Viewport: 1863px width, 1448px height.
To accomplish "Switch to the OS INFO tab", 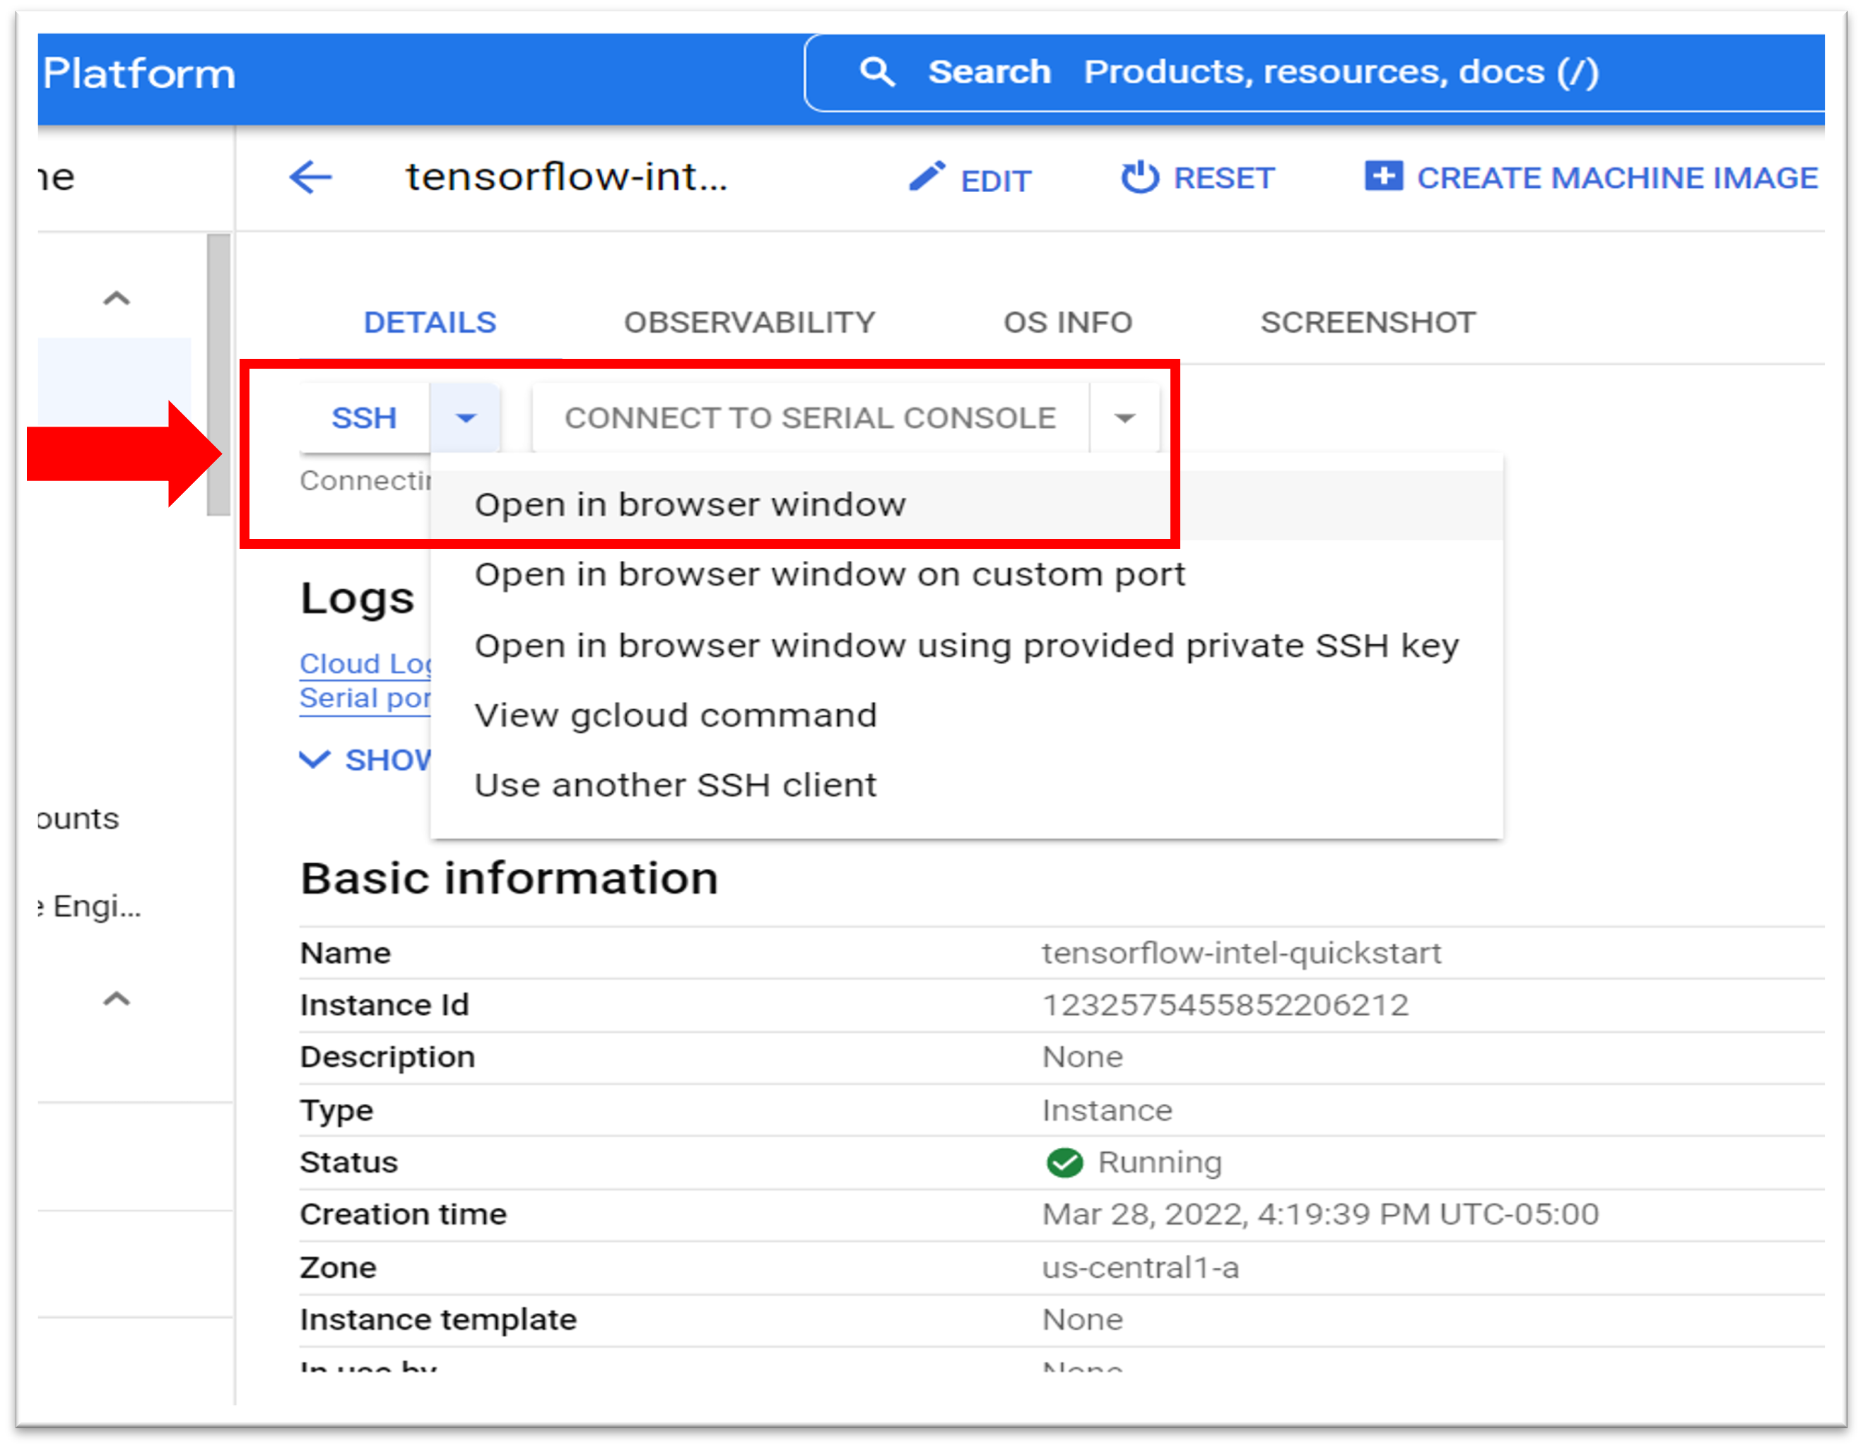I will [1067, 322].
